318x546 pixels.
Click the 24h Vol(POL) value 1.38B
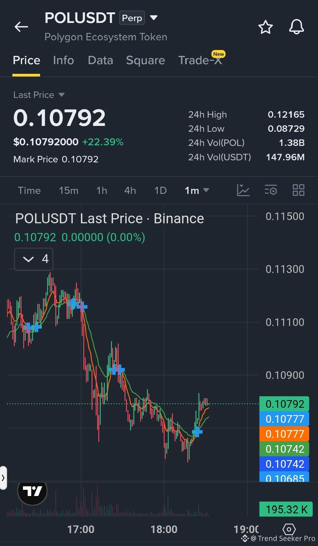point(291,143)
